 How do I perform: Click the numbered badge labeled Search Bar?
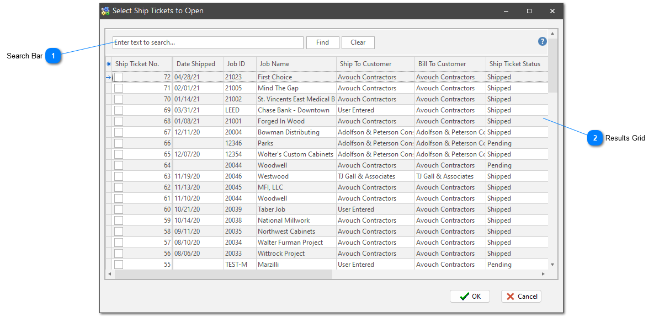(53, 56)
